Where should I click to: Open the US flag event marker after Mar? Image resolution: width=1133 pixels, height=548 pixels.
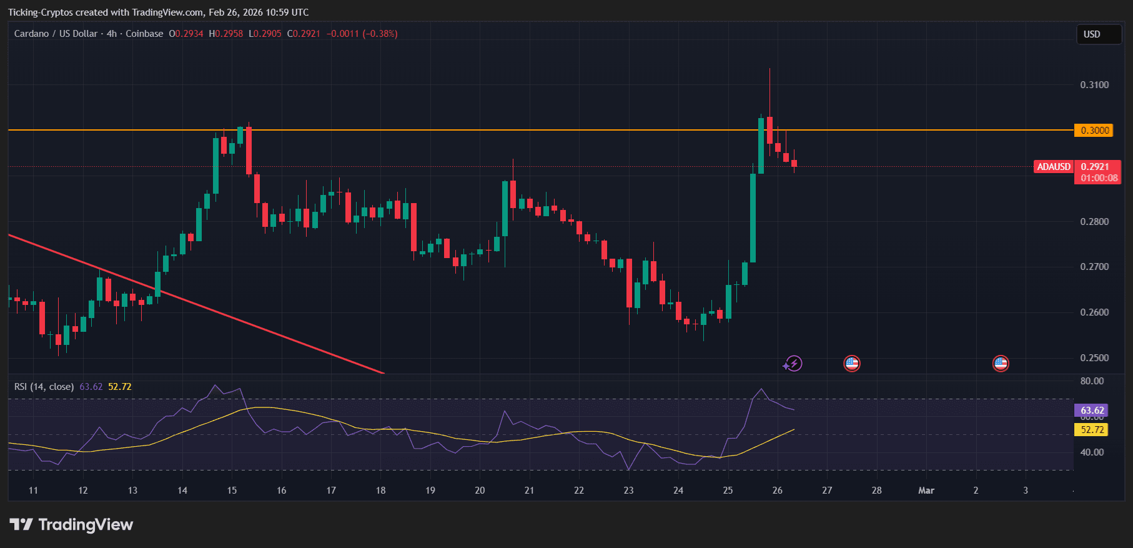click(x=1001, y=363)
